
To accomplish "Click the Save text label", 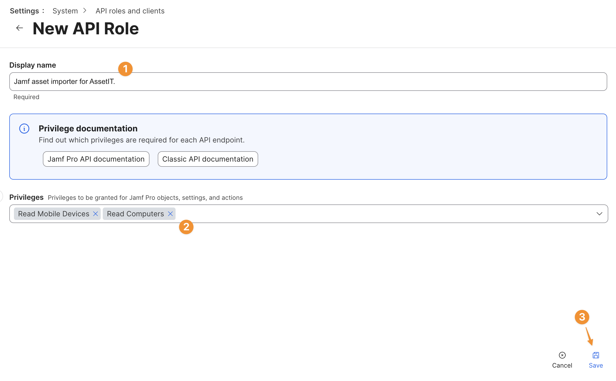I will click(596, 366).
